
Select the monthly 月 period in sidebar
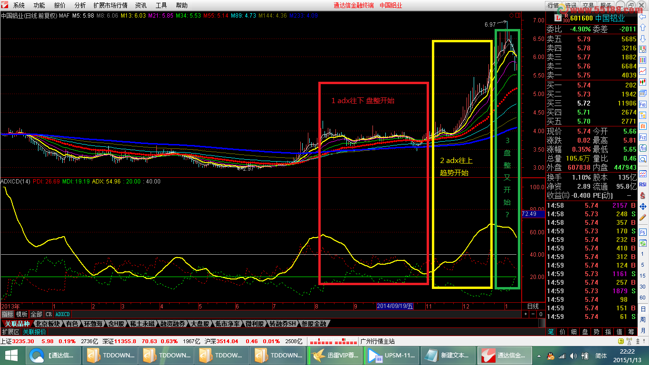pos(642,330)
